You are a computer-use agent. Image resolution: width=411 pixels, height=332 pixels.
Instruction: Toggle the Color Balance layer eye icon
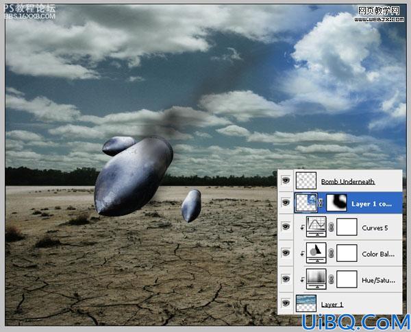click(x=286, y=252)
